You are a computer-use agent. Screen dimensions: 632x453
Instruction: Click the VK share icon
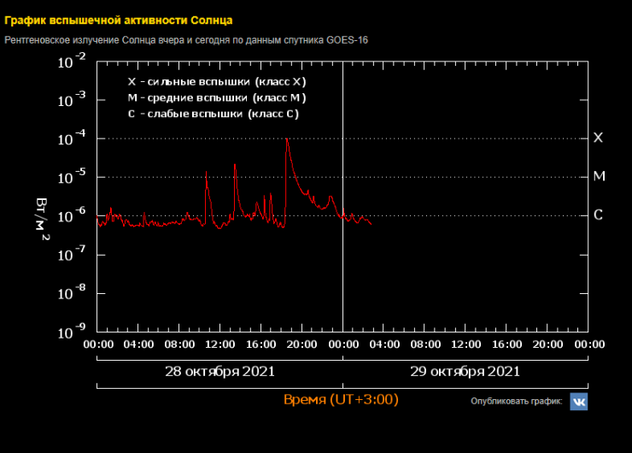point(578,402)
